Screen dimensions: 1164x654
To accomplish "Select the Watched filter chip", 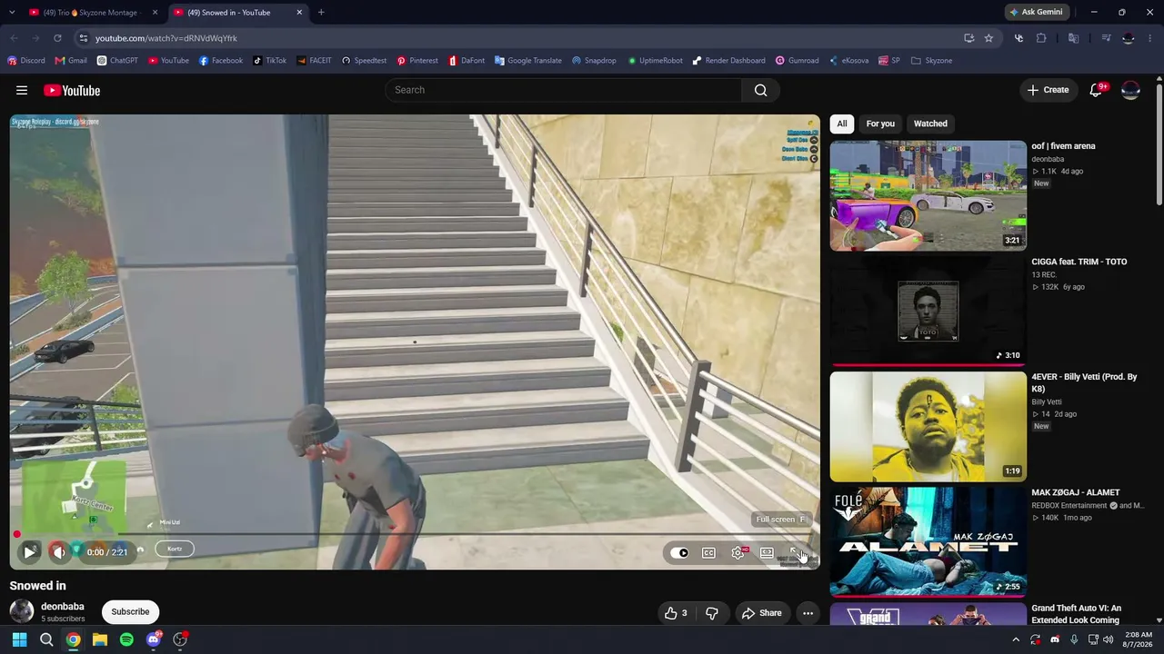I will pos(930,124).
